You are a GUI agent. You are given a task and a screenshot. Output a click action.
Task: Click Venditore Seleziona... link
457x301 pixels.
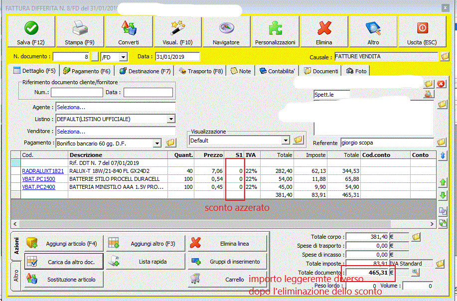[x=71, y=132]
